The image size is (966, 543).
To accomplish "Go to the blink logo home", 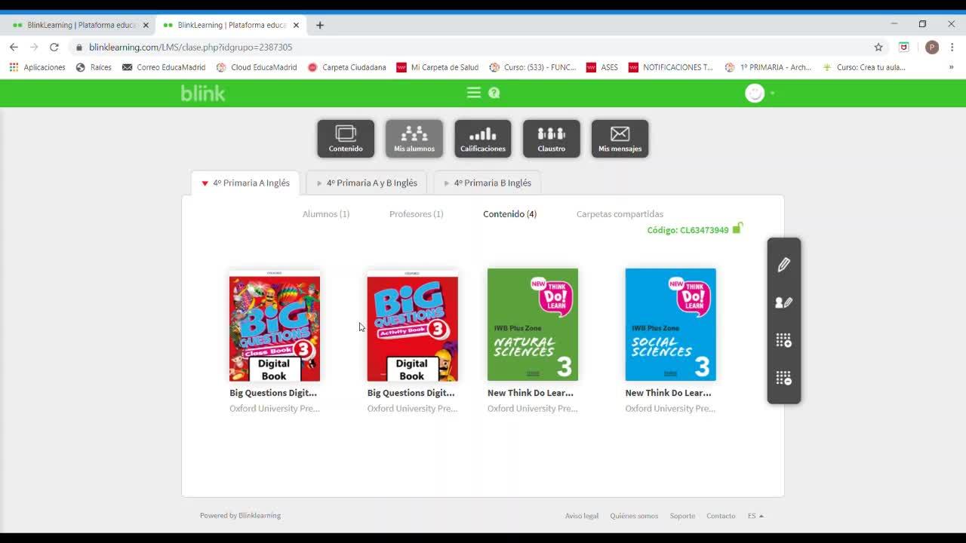I will click(x=203, y=93).
